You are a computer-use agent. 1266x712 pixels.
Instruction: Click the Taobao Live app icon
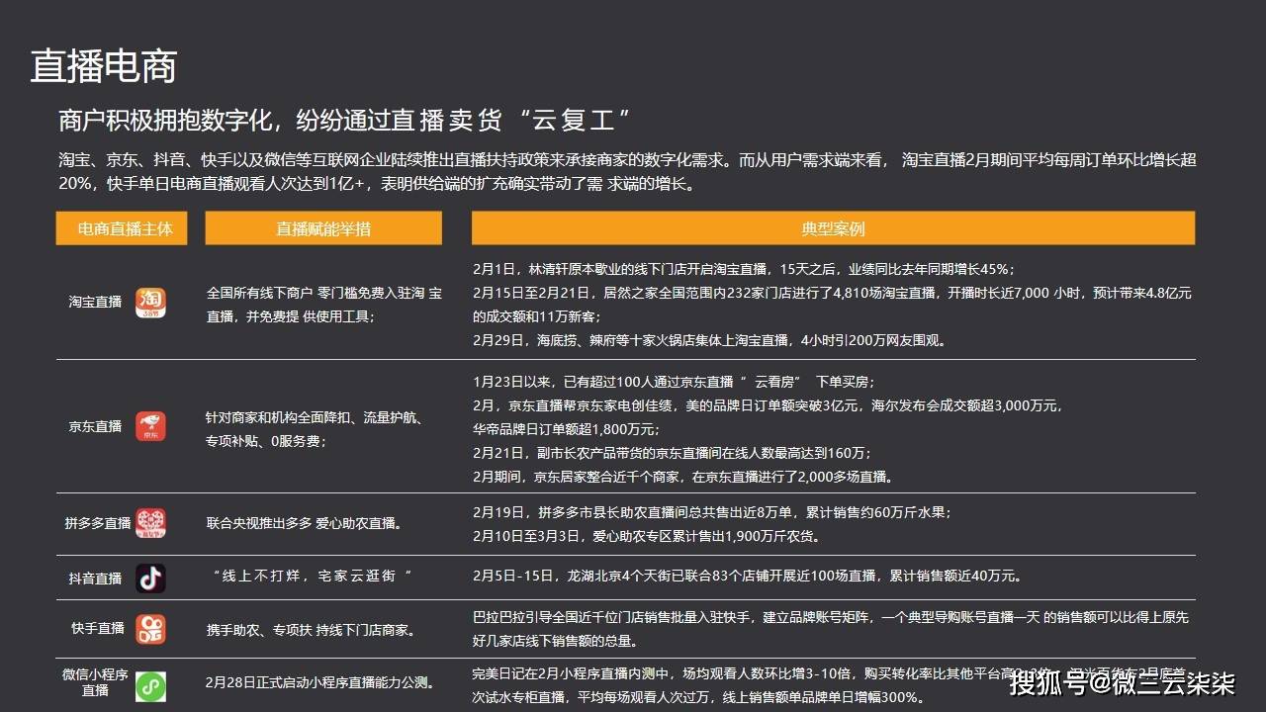point(150,302)
